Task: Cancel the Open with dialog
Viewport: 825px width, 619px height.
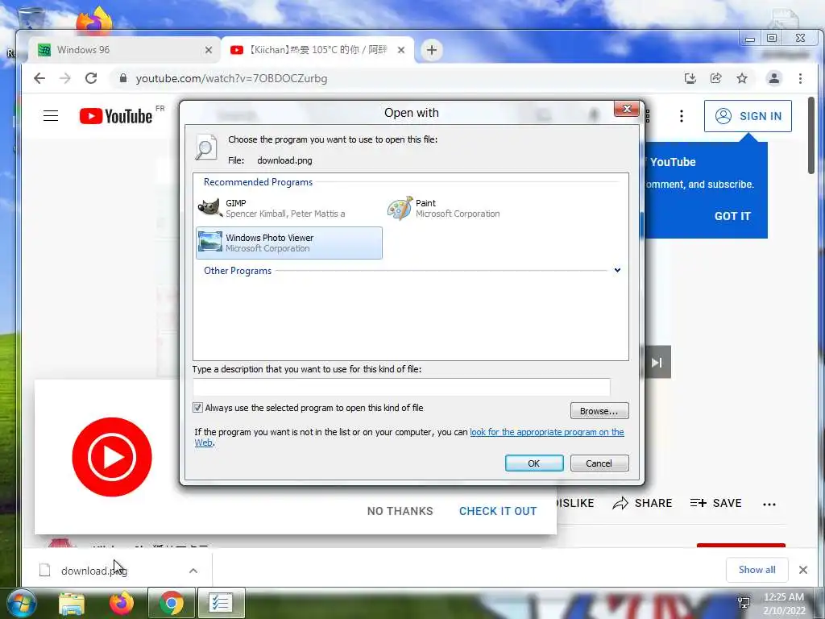Action: coord(599,463)
